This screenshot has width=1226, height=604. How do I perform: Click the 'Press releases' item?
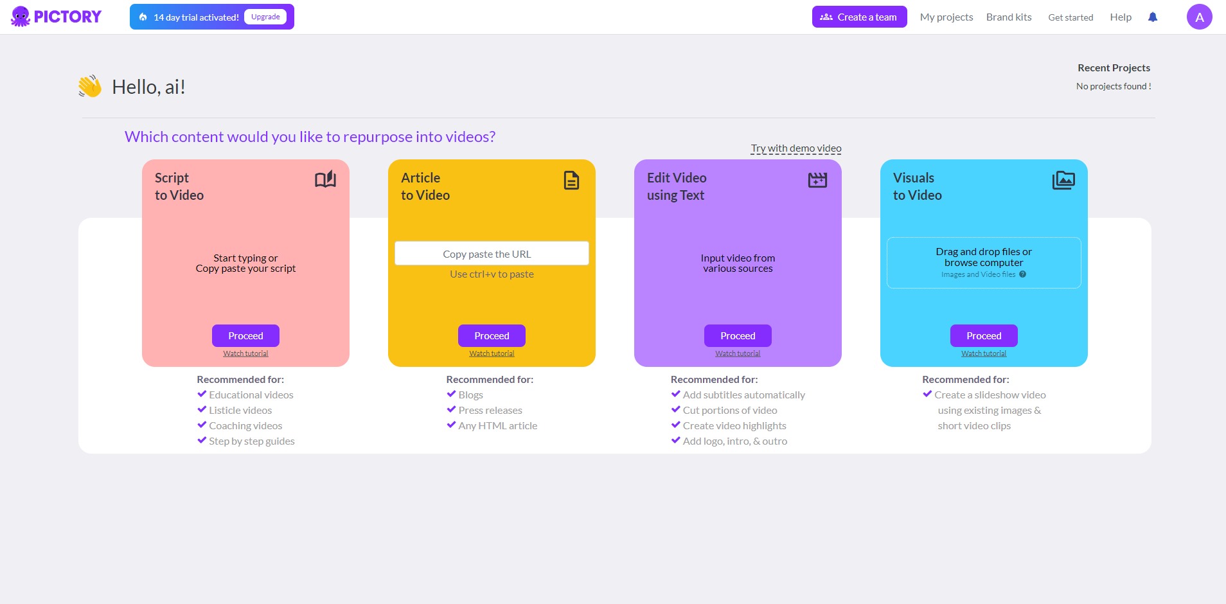(x=490, y=411)
